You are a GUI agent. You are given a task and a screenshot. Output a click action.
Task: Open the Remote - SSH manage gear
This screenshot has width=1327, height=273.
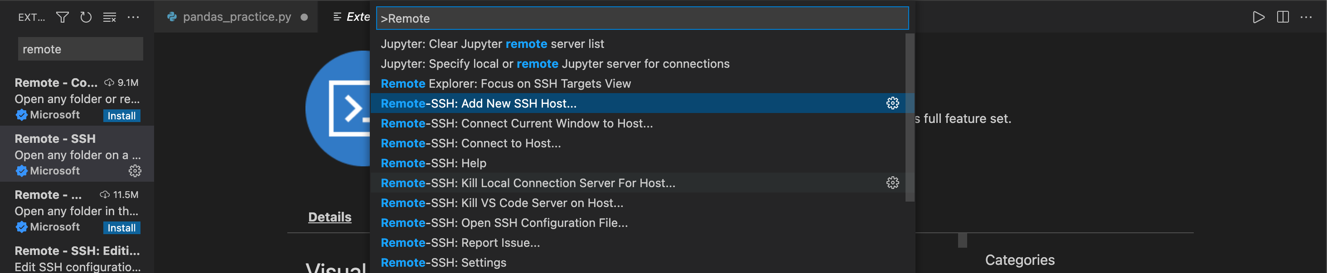pos(135,171)
